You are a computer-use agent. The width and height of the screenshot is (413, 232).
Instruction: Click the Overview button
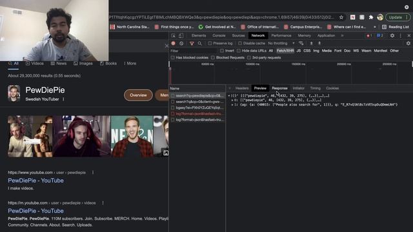[138, 95]
